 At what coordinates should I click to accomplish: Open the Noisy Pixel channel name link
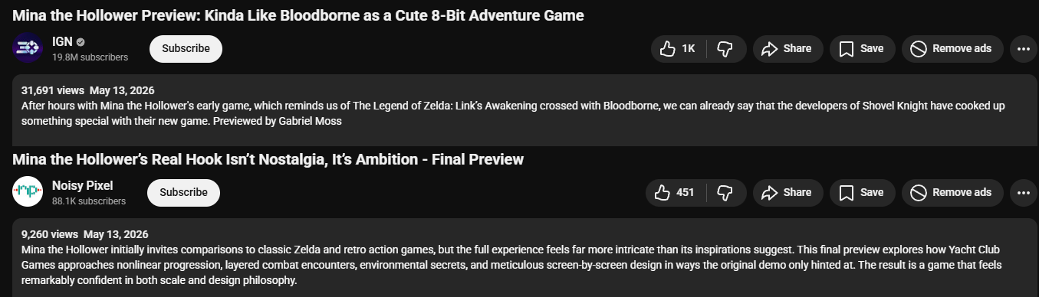pos(82,186)
